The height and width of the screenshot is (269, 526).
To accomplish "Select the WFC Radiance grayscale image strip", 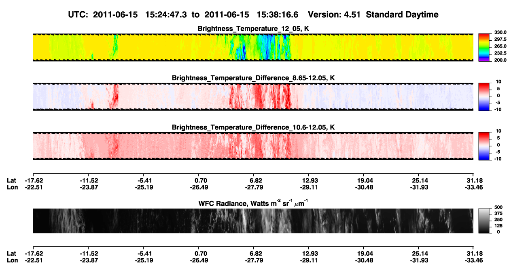I will click(x=253, y=221).
